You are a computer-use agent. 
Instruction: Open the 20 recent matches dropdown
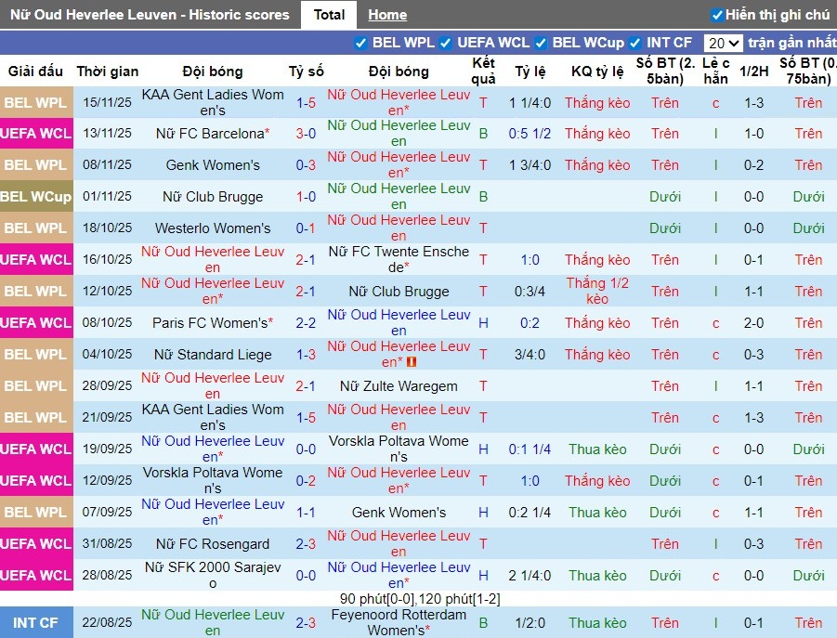point(723,43)
